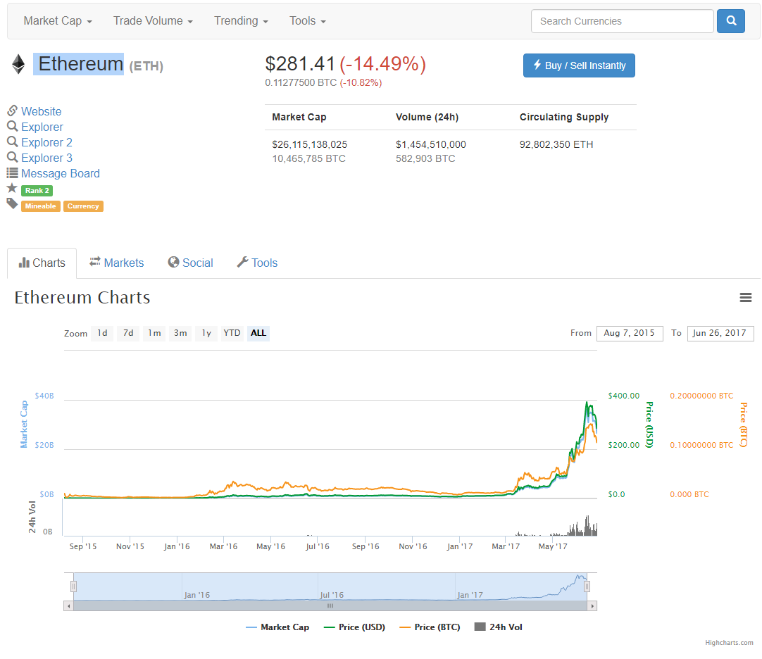Click the left navigator range handle
The height and width of the screenshot is (659, 762).
[73, 586]
